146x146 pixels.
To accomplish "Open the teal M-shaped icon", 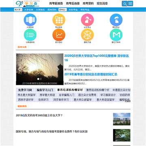I will (116, 35).
